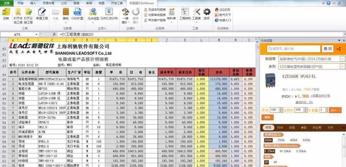Image resolution: width=346 pixels, height=167 pixels.
Task: Click the EZD160E breaker product image
Action: coord(270,80)
